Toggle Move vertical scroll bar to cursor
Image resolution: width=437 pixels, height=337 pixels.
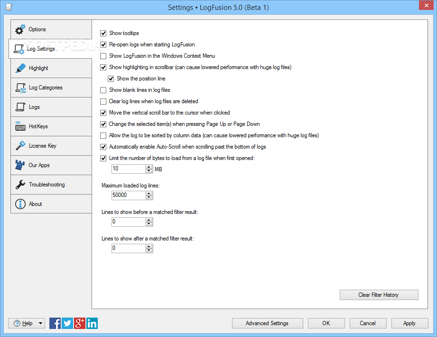pyautogui.click(x=103, y=113)
